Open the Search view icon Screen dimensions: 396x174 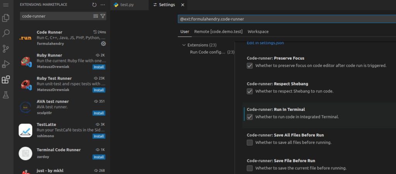click(6, 33)
